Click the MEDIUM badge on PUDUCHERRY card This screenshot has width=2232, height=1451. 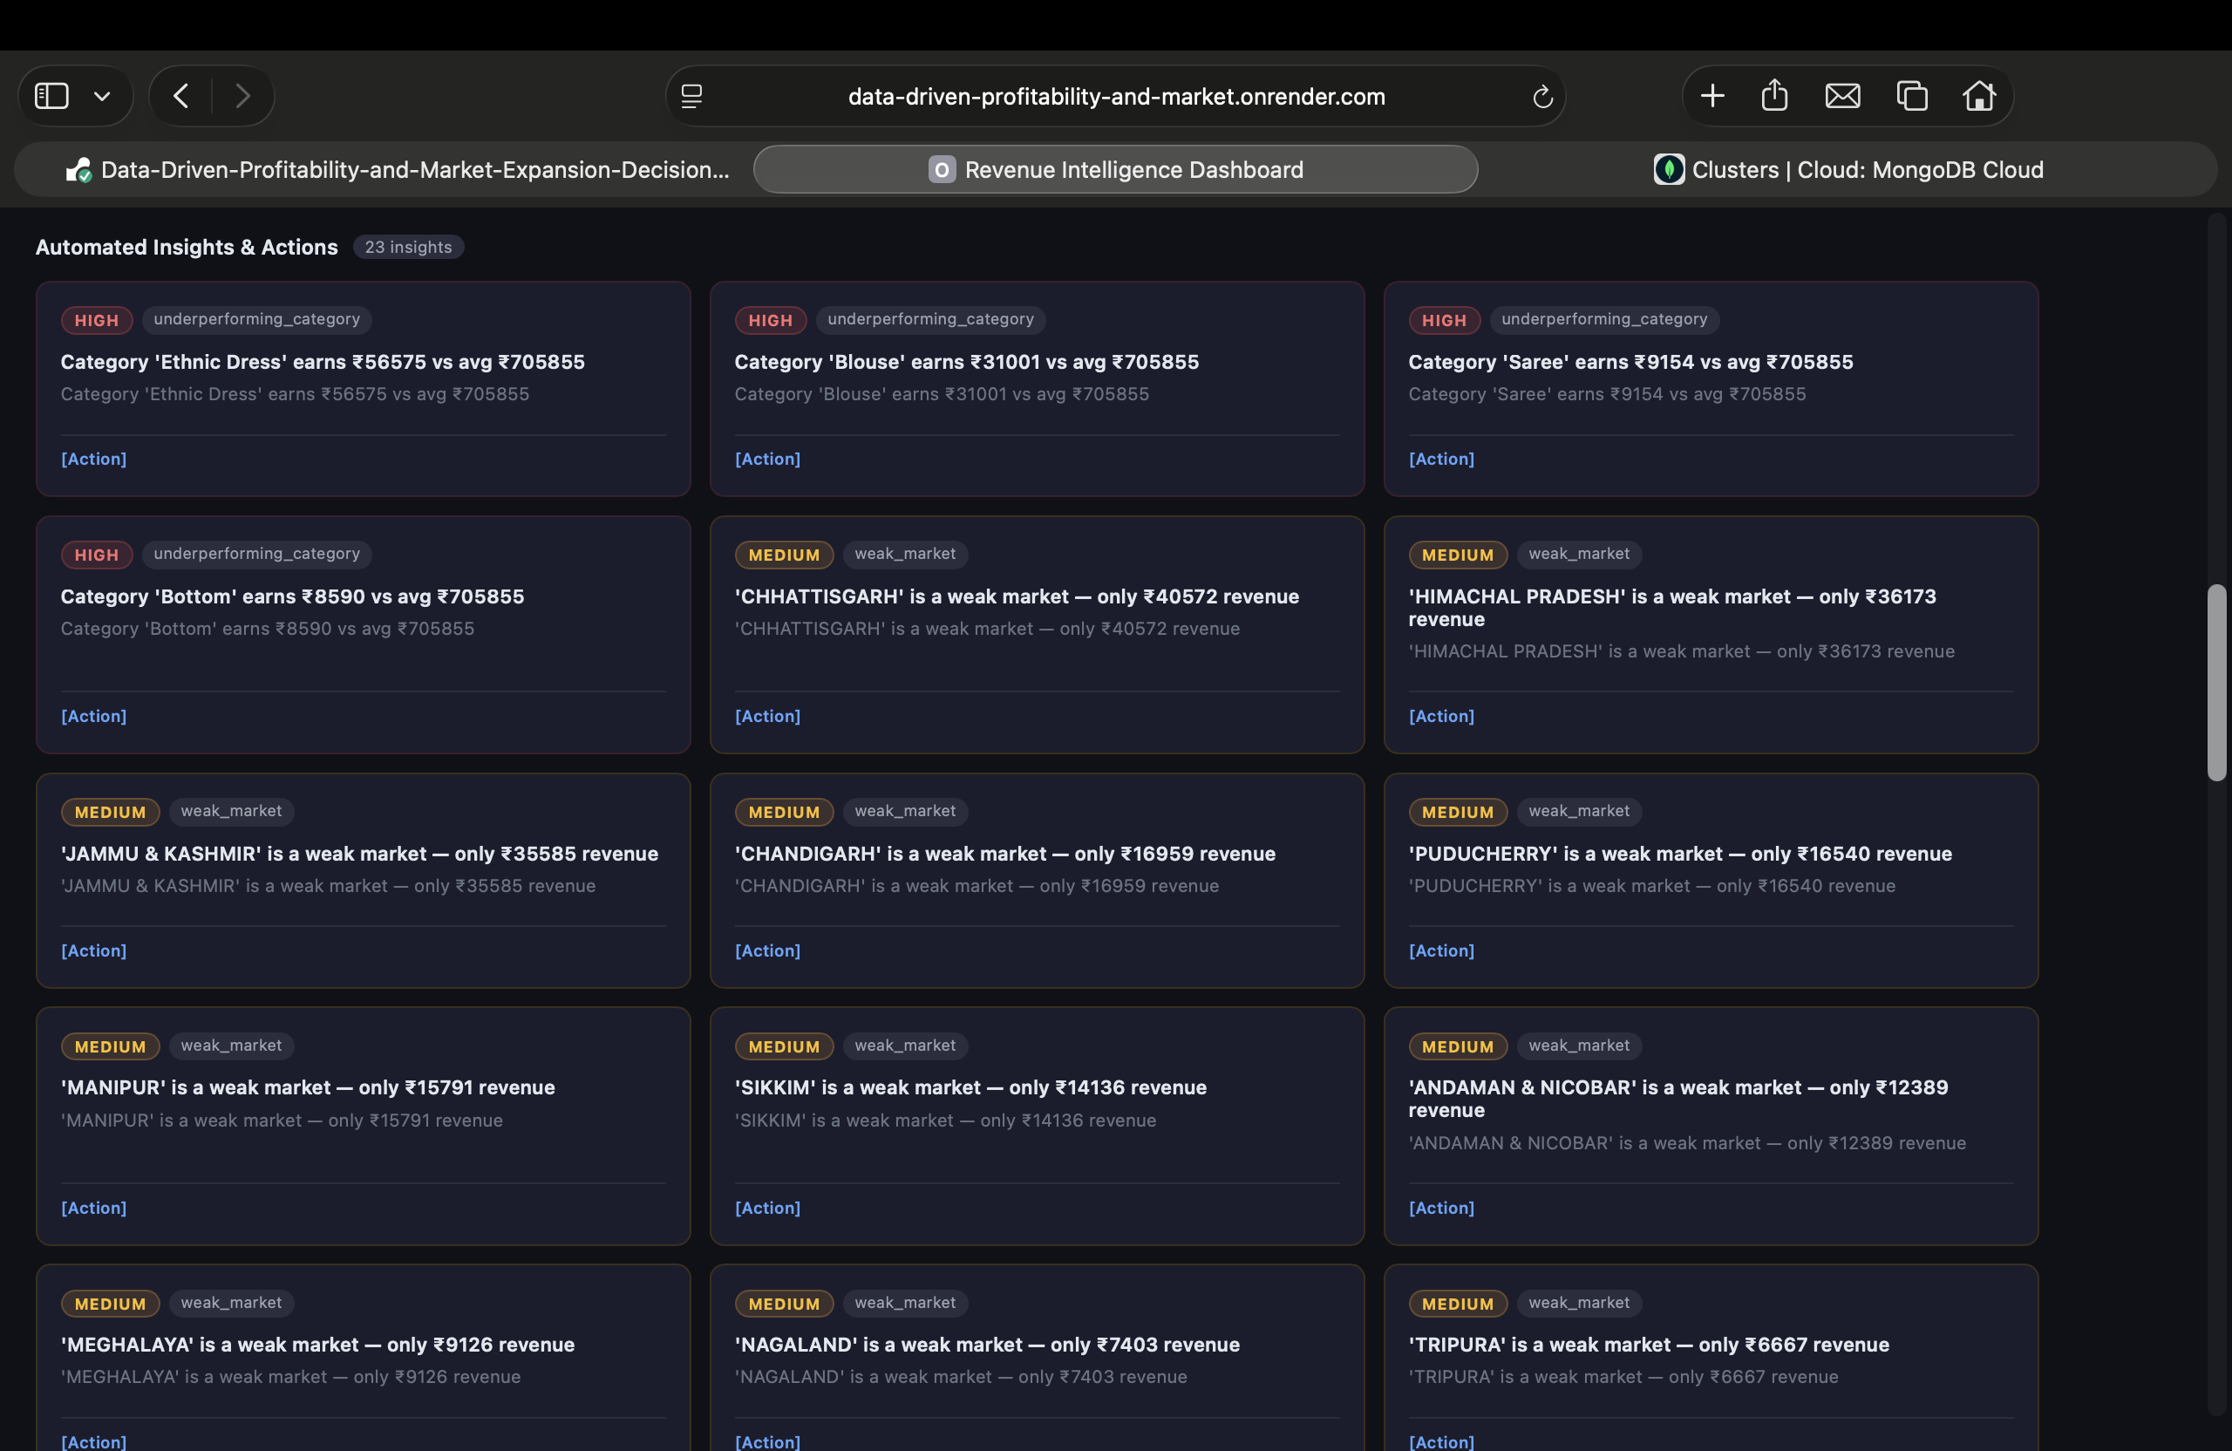[x=1459, y=811]
